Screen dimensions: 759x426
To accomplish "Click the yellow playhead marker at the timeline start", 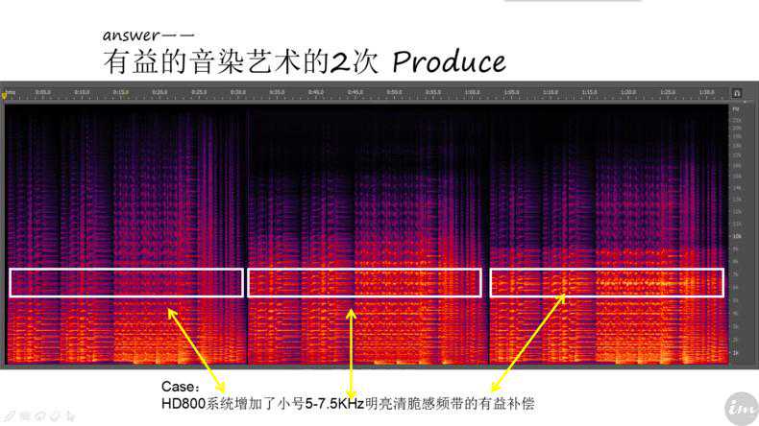I will [x=8, y=94].
